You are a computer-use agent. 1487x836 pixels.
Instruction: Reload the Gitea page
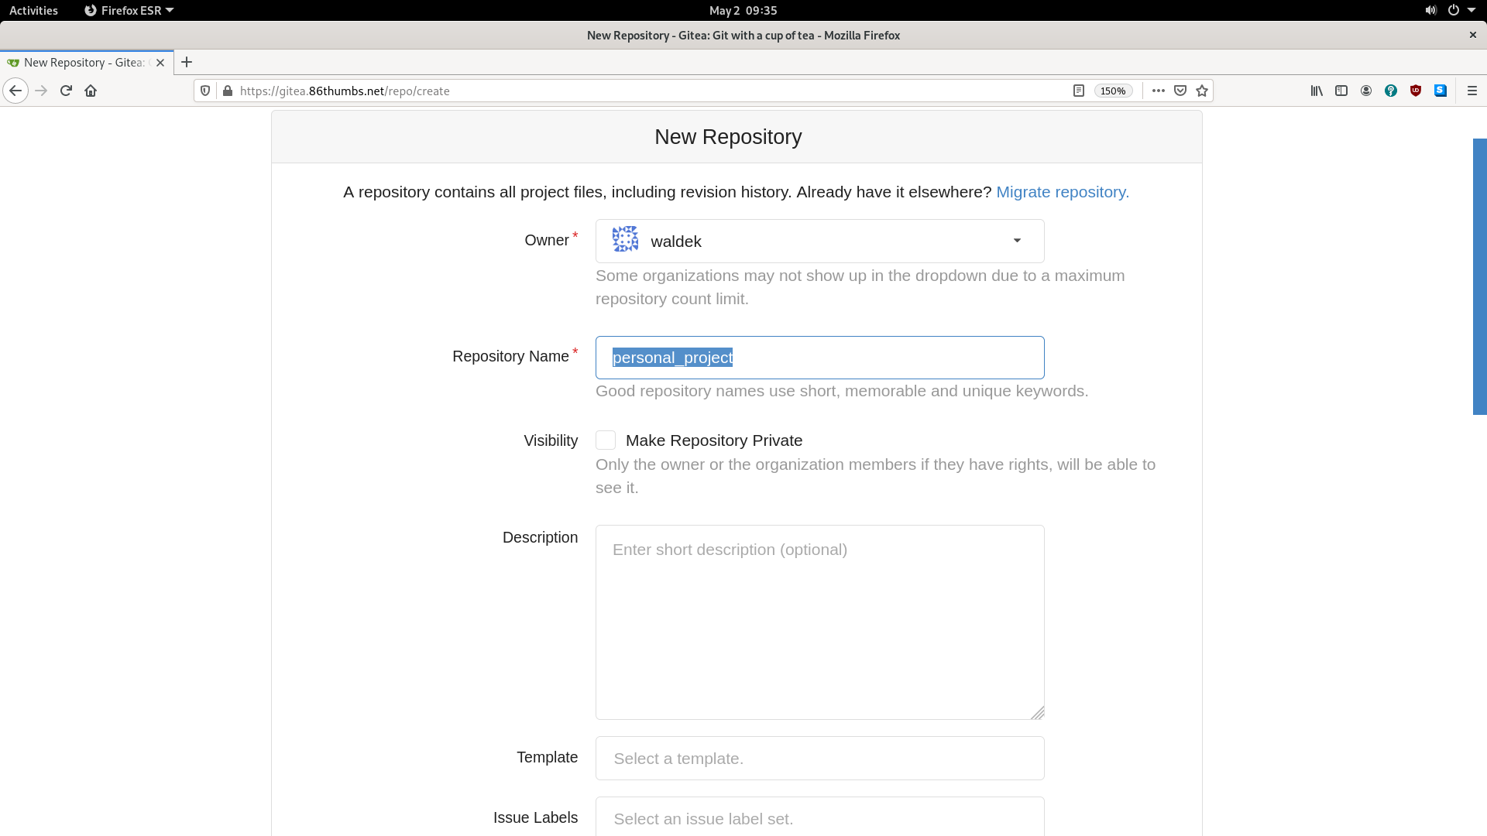(66, 91)
